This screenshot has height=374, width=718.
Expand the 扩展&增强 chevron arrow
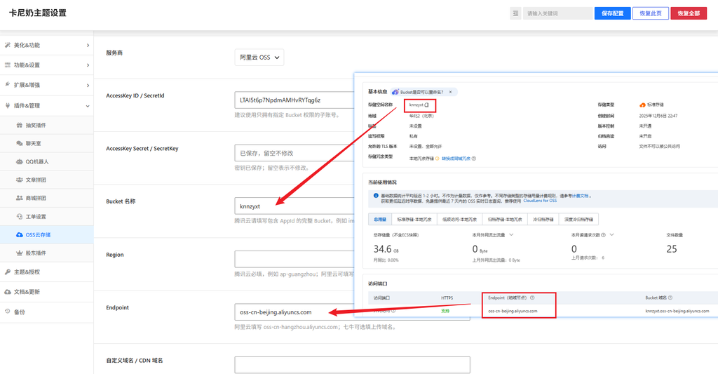click(88, 85)
